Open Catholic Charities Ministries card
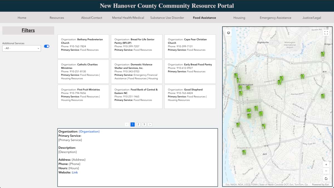334x188 pixels. 83,72
